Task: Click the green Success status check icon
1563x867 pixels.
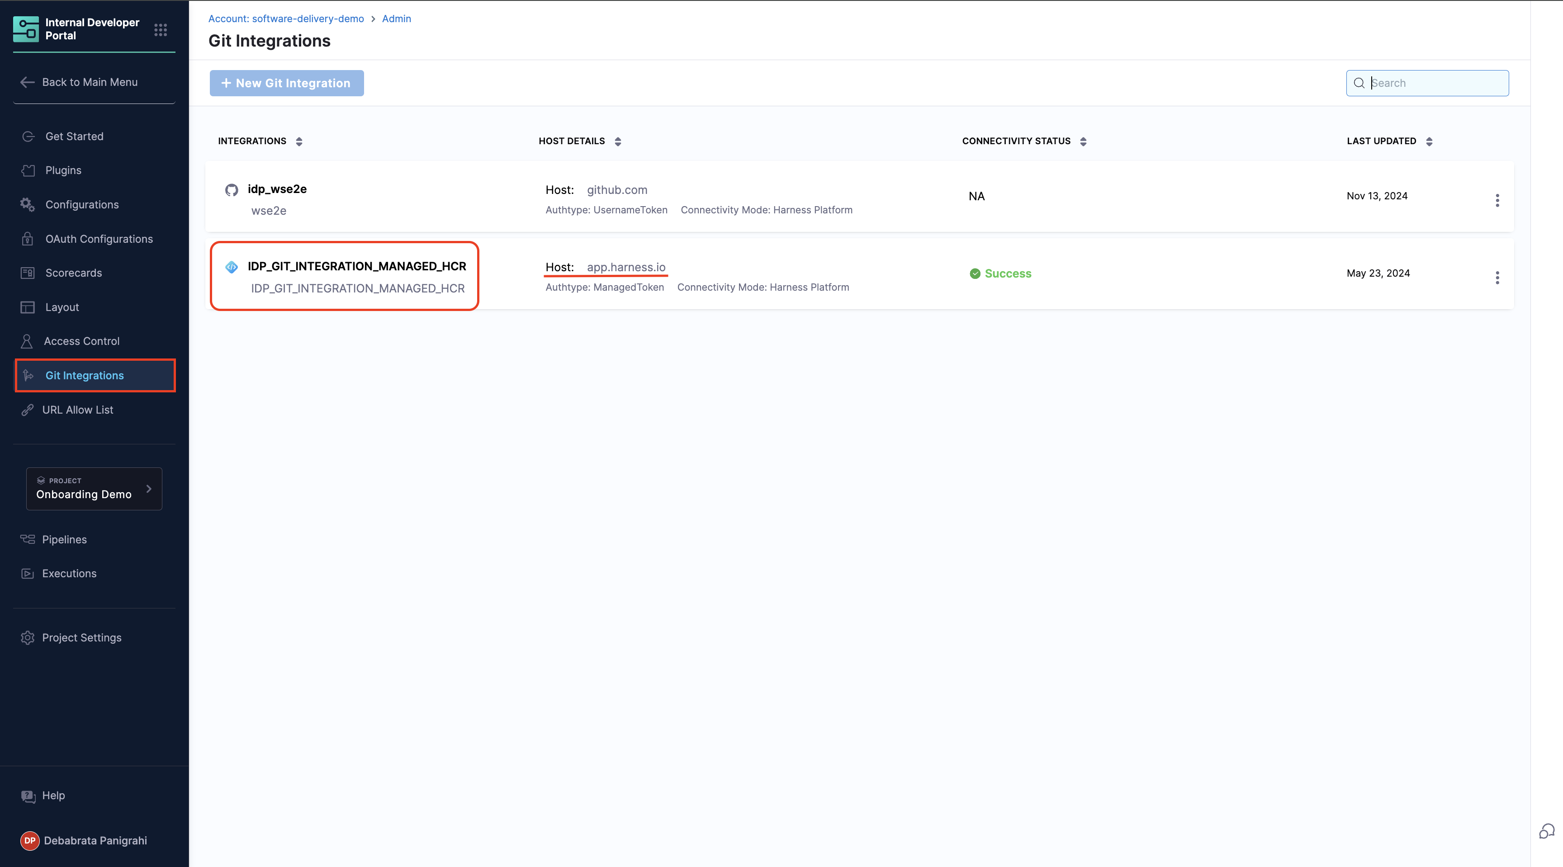Action: coord(975,273)
